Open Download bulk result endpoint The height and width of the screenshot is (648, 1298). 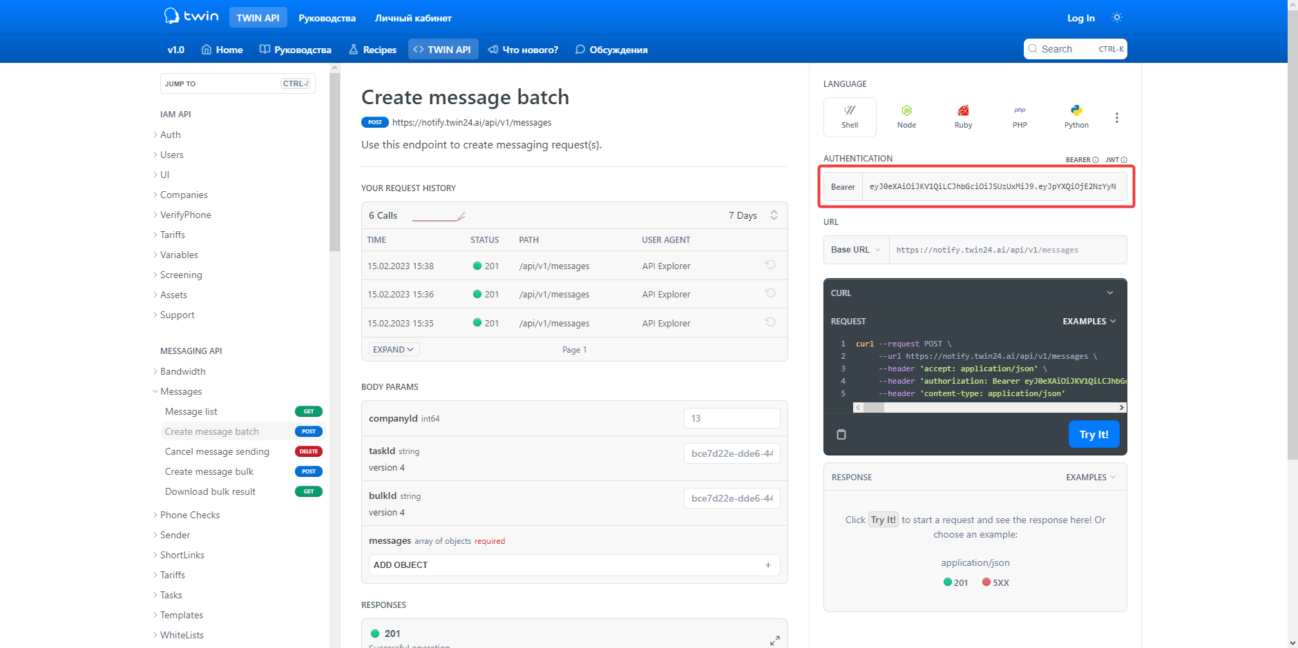243,491
